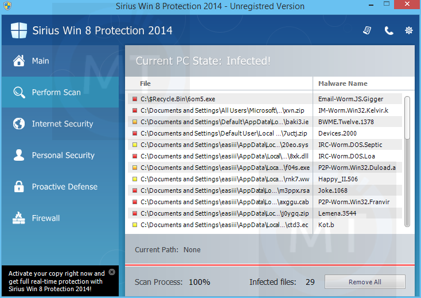Click the yellow severity marker for ctd3.ec
This screenshot has width=421, height=298.
point(135,225)
